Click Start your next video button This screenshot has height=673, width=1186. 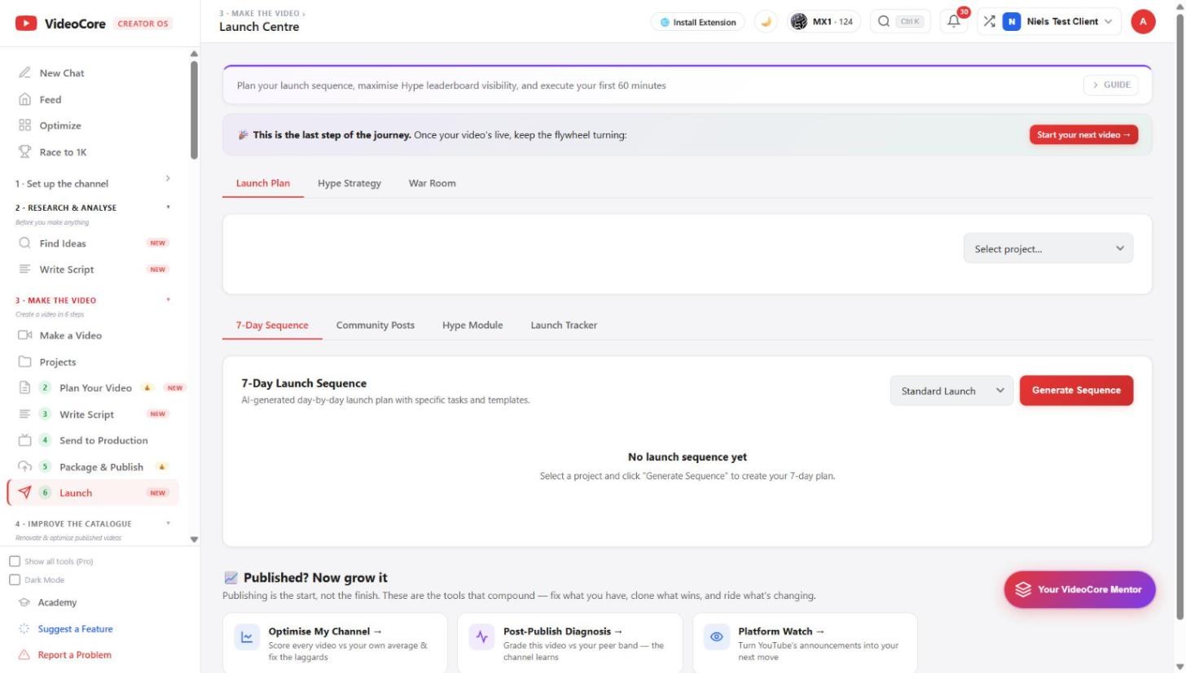coord(1083,135)
